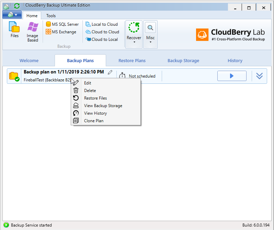The height and width of the screenshot is (230, 274).
Task: Choose Clone Plan from context menu
Action: (x=106, y=120)
